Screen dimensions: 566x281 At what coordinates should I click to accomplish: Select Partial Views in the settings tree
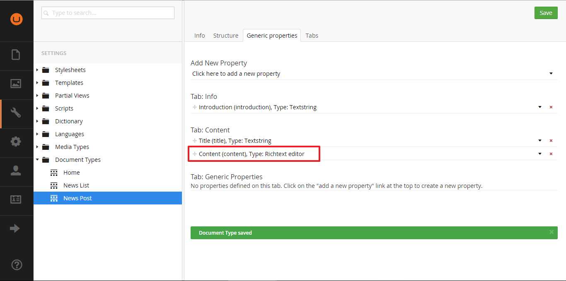72,96
